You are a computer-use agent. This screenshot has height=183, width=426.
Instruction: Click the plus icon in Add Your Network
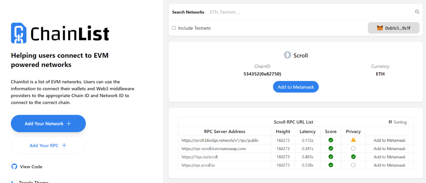pos(69,124)
